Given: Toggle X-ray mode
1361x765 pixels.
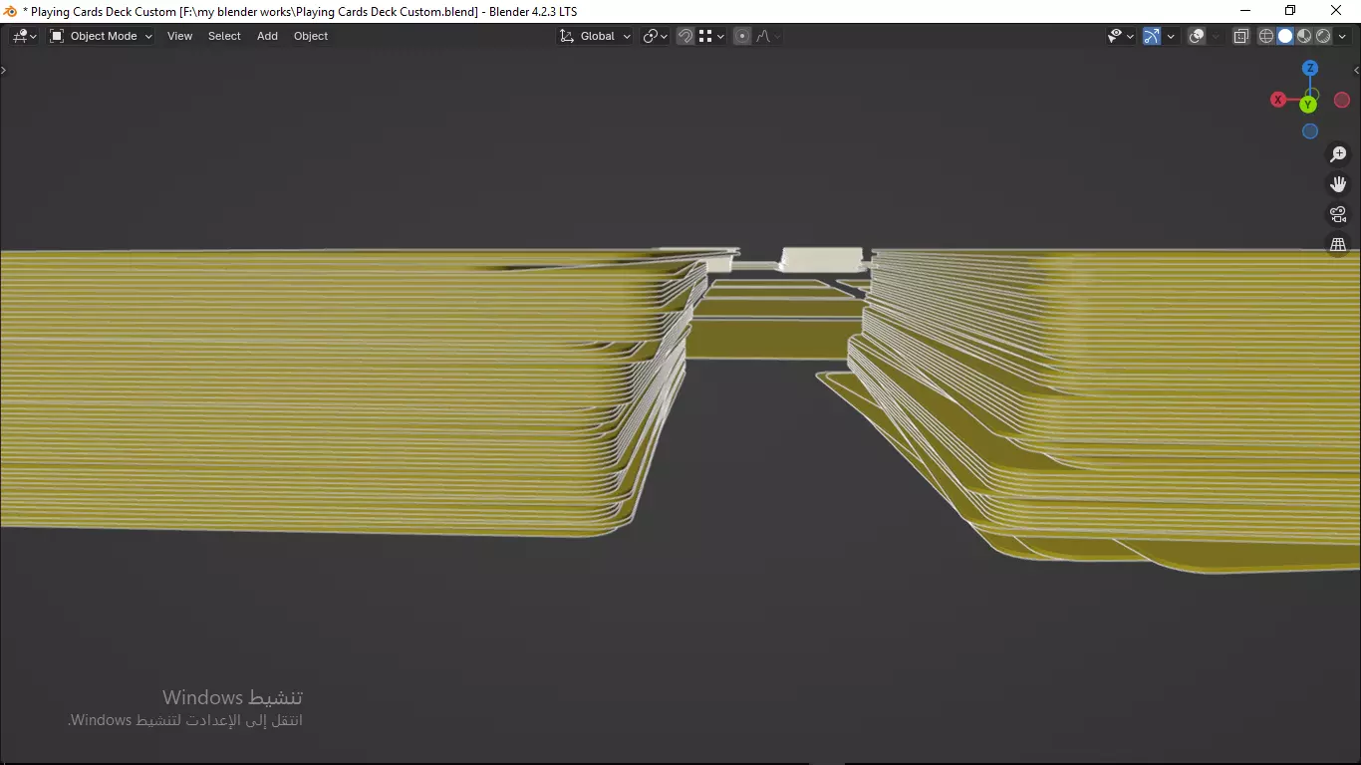Looking at the screenshot, I should (1241, 36).
